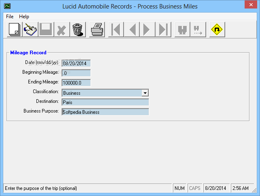
Task: Click the CAPS indicator in status bar
Action: pyautogui.click(x=195, y=188)
